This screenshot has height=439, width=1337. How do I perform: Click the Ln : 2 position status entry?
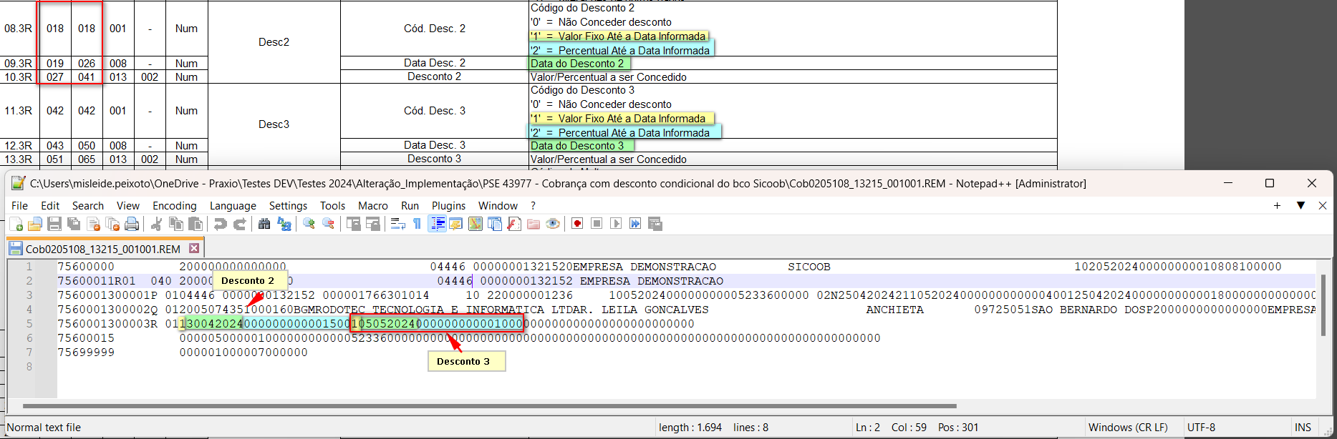[867, 428]
